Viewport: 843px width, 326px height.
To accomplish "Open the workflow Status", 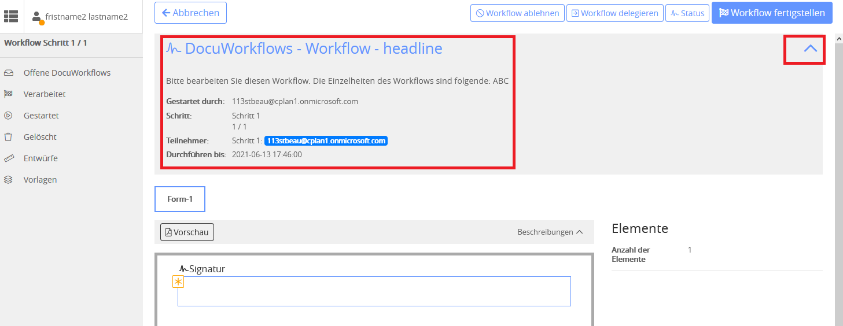I will 687,13.
